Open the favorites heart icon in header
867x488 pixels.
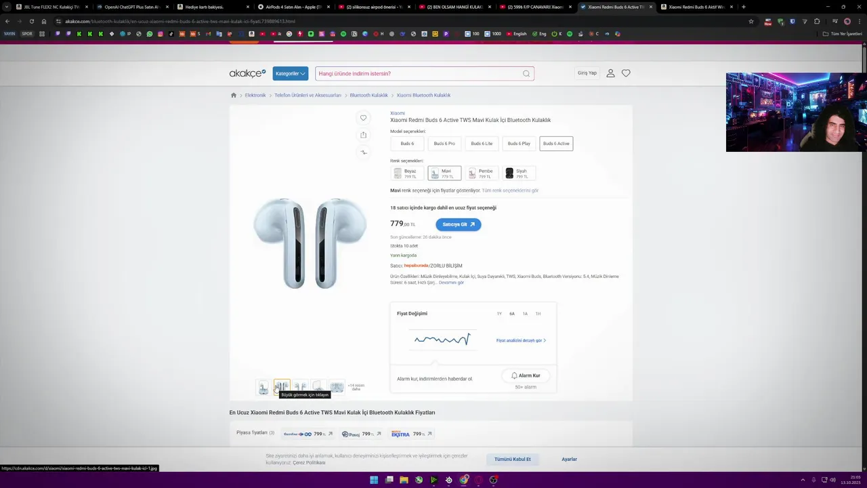(x=626, y=73)
